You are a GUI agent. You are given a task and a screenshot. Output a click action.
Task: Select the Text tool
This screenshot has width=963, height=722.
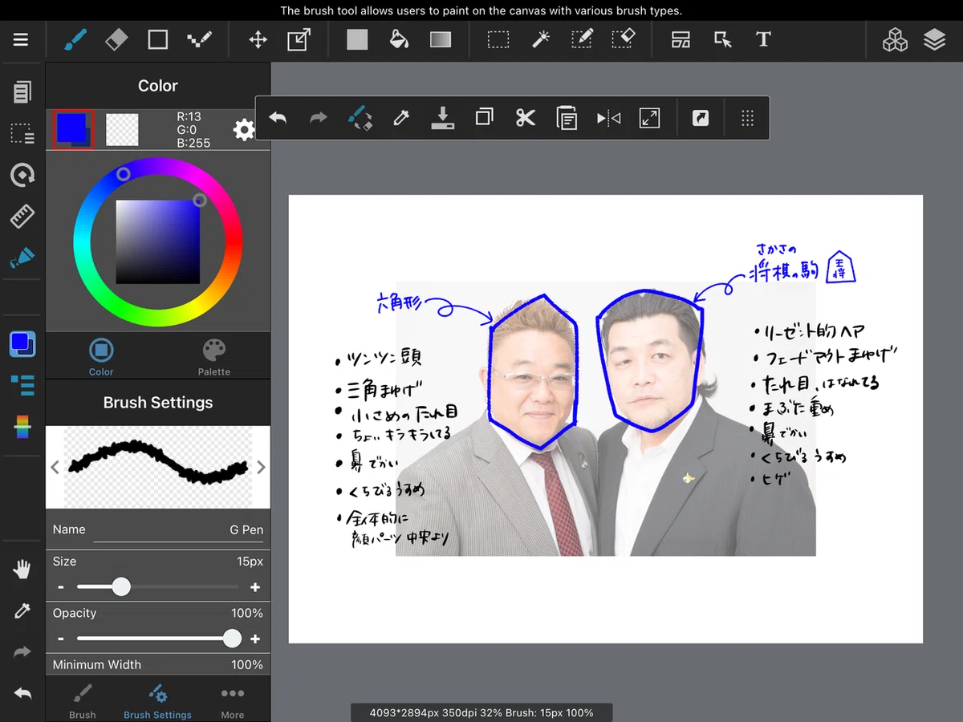(x=763, y=39)
